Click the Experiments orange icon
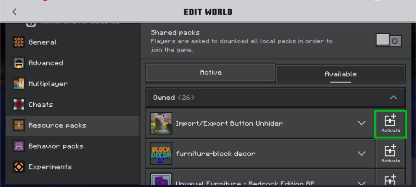416x187 pixels. tap(19, 167)
